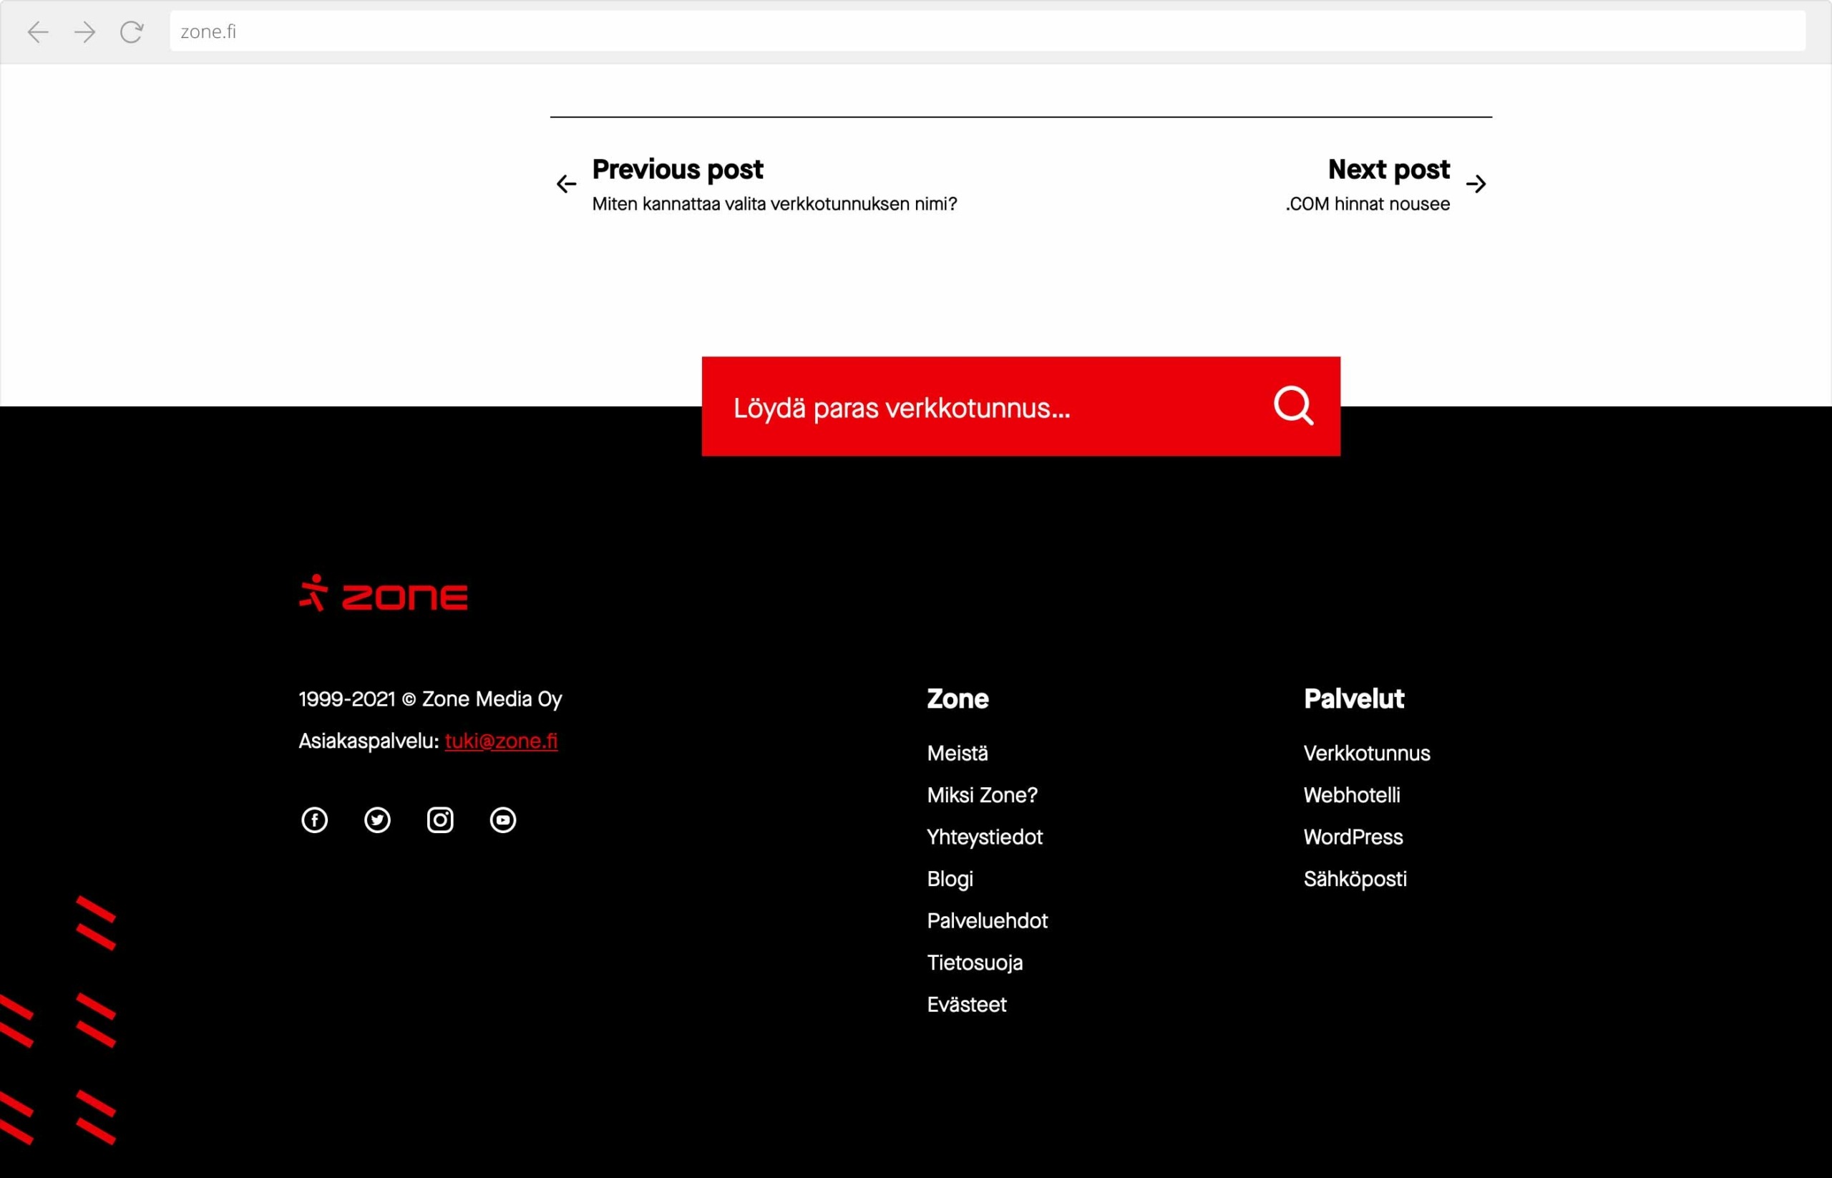Image resolution: width=1832 pixels, height=1178 pixels.
Task: Open the Evästeet cookies link
Action: pyautogui.click(x=966, y=1004)
